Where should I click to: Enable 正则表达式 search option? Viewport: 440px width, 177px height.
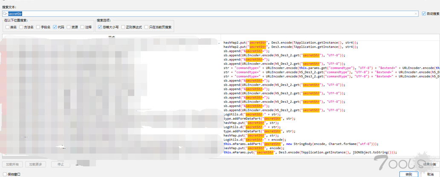click(123, 27)
